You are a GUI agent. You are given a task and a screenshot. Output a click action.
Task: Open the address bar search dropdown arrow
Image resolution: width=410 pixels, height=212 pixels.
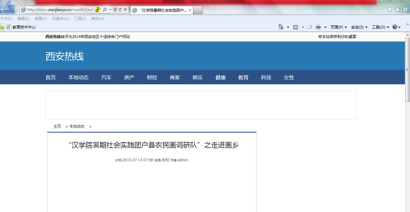click(110, 10)
